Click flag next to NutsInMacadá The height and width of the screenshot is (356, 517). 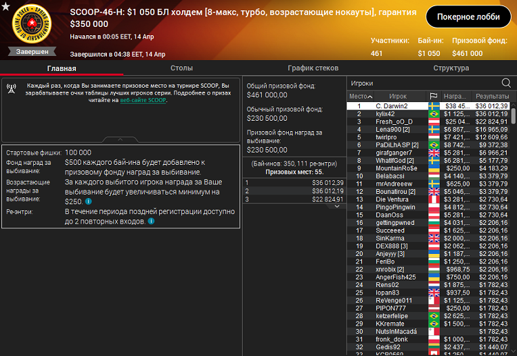tap(434, 332)
